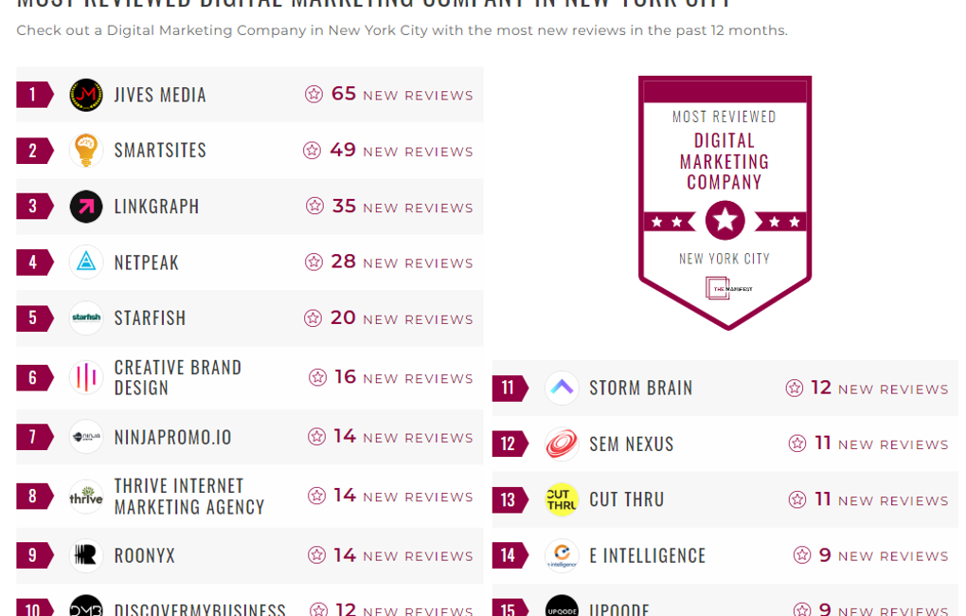This screenshot has height=616, width=966.
Task: Click the Most Reviewed badge image
Action: tap(724, 202)
